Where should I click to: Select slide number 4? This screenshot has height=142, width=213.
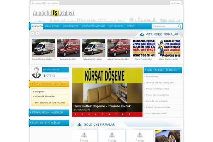[95, 114]
